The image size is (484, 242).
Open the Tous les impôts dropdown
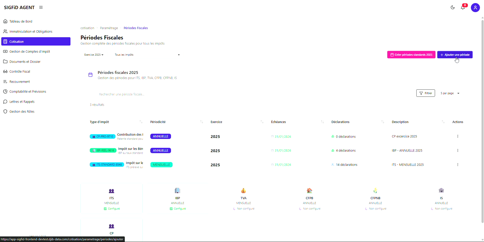point(147,55)
